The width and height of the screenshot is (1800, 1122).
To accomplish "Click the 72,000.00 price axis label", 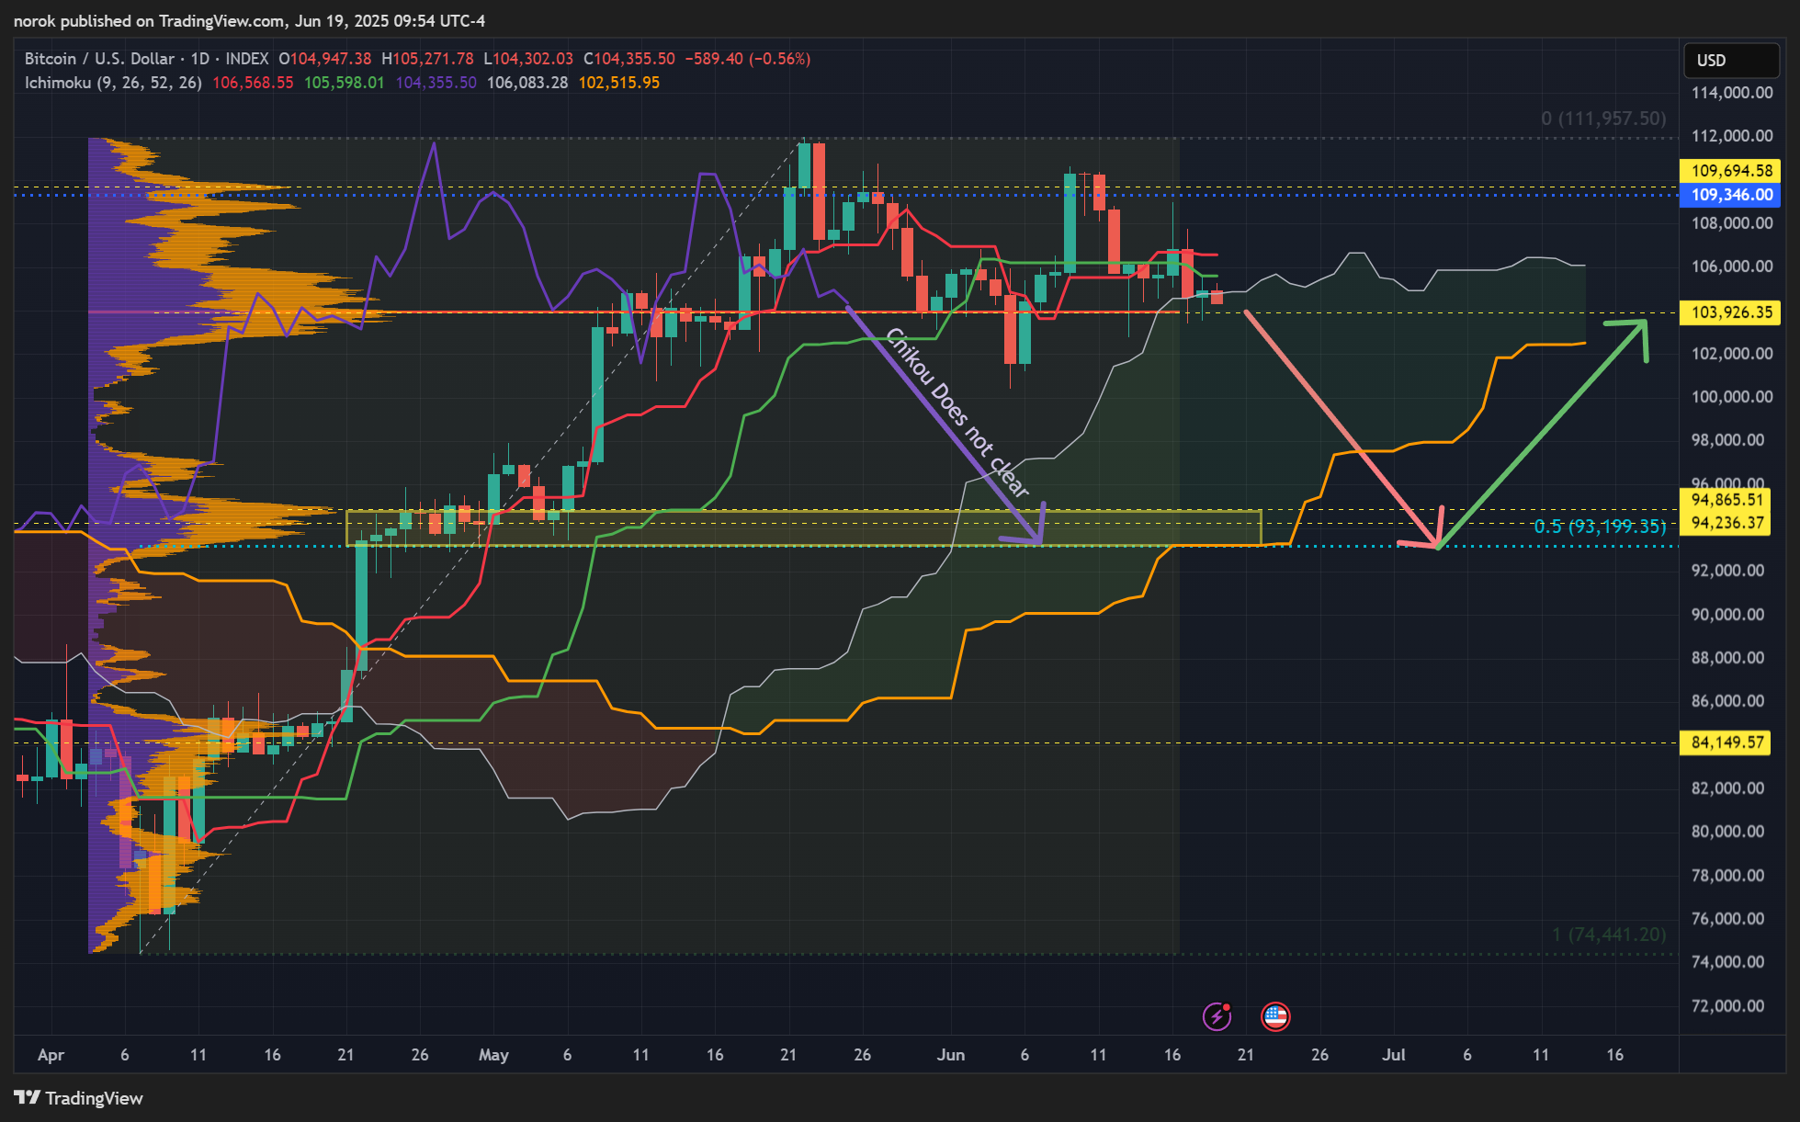I will point(1727,1006).
